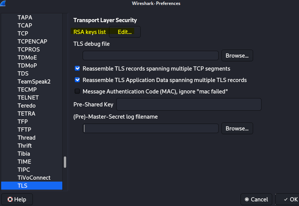Focus the (Pre)-Master-Secret log filename field
This screenshot has height=206, width=299.
(150, 129)
